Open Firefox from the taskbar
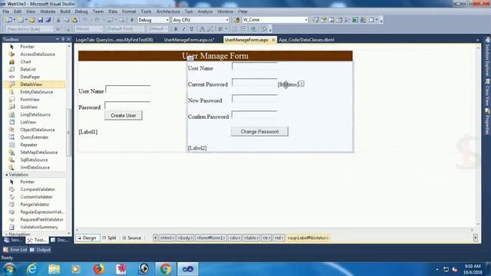The width and height of the screenshot is (491, 276). tap(99, 269)
